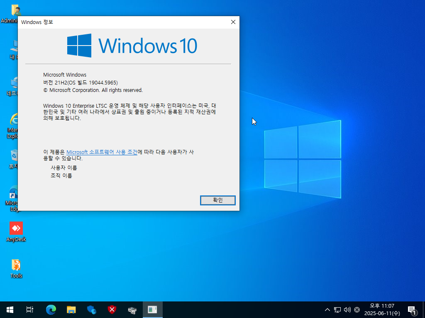This screenshot has width=425, height=318.
Task: Click the 조직 이름 label
Action: pos(61,176)
